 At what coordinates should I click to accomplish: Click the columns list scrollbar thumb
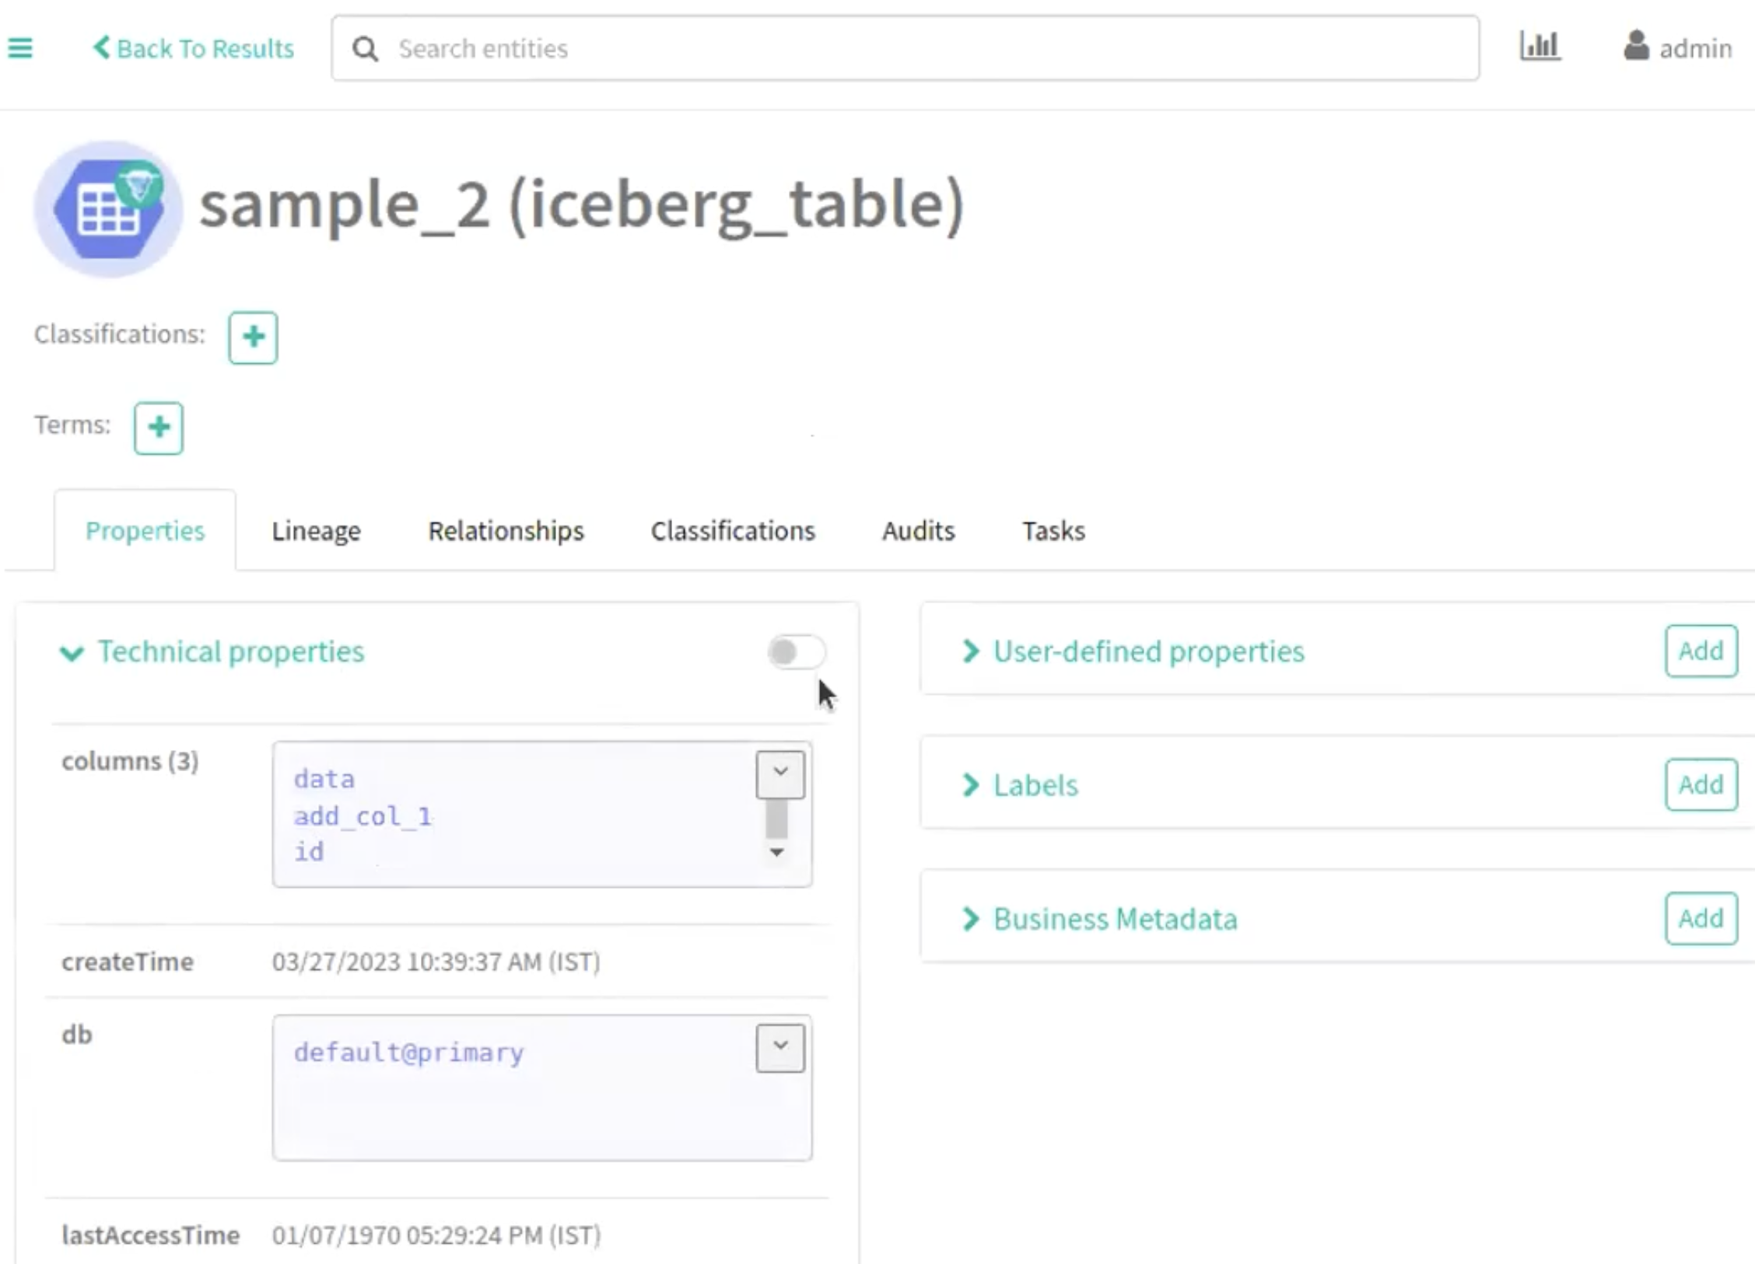(x=776, y=819)
